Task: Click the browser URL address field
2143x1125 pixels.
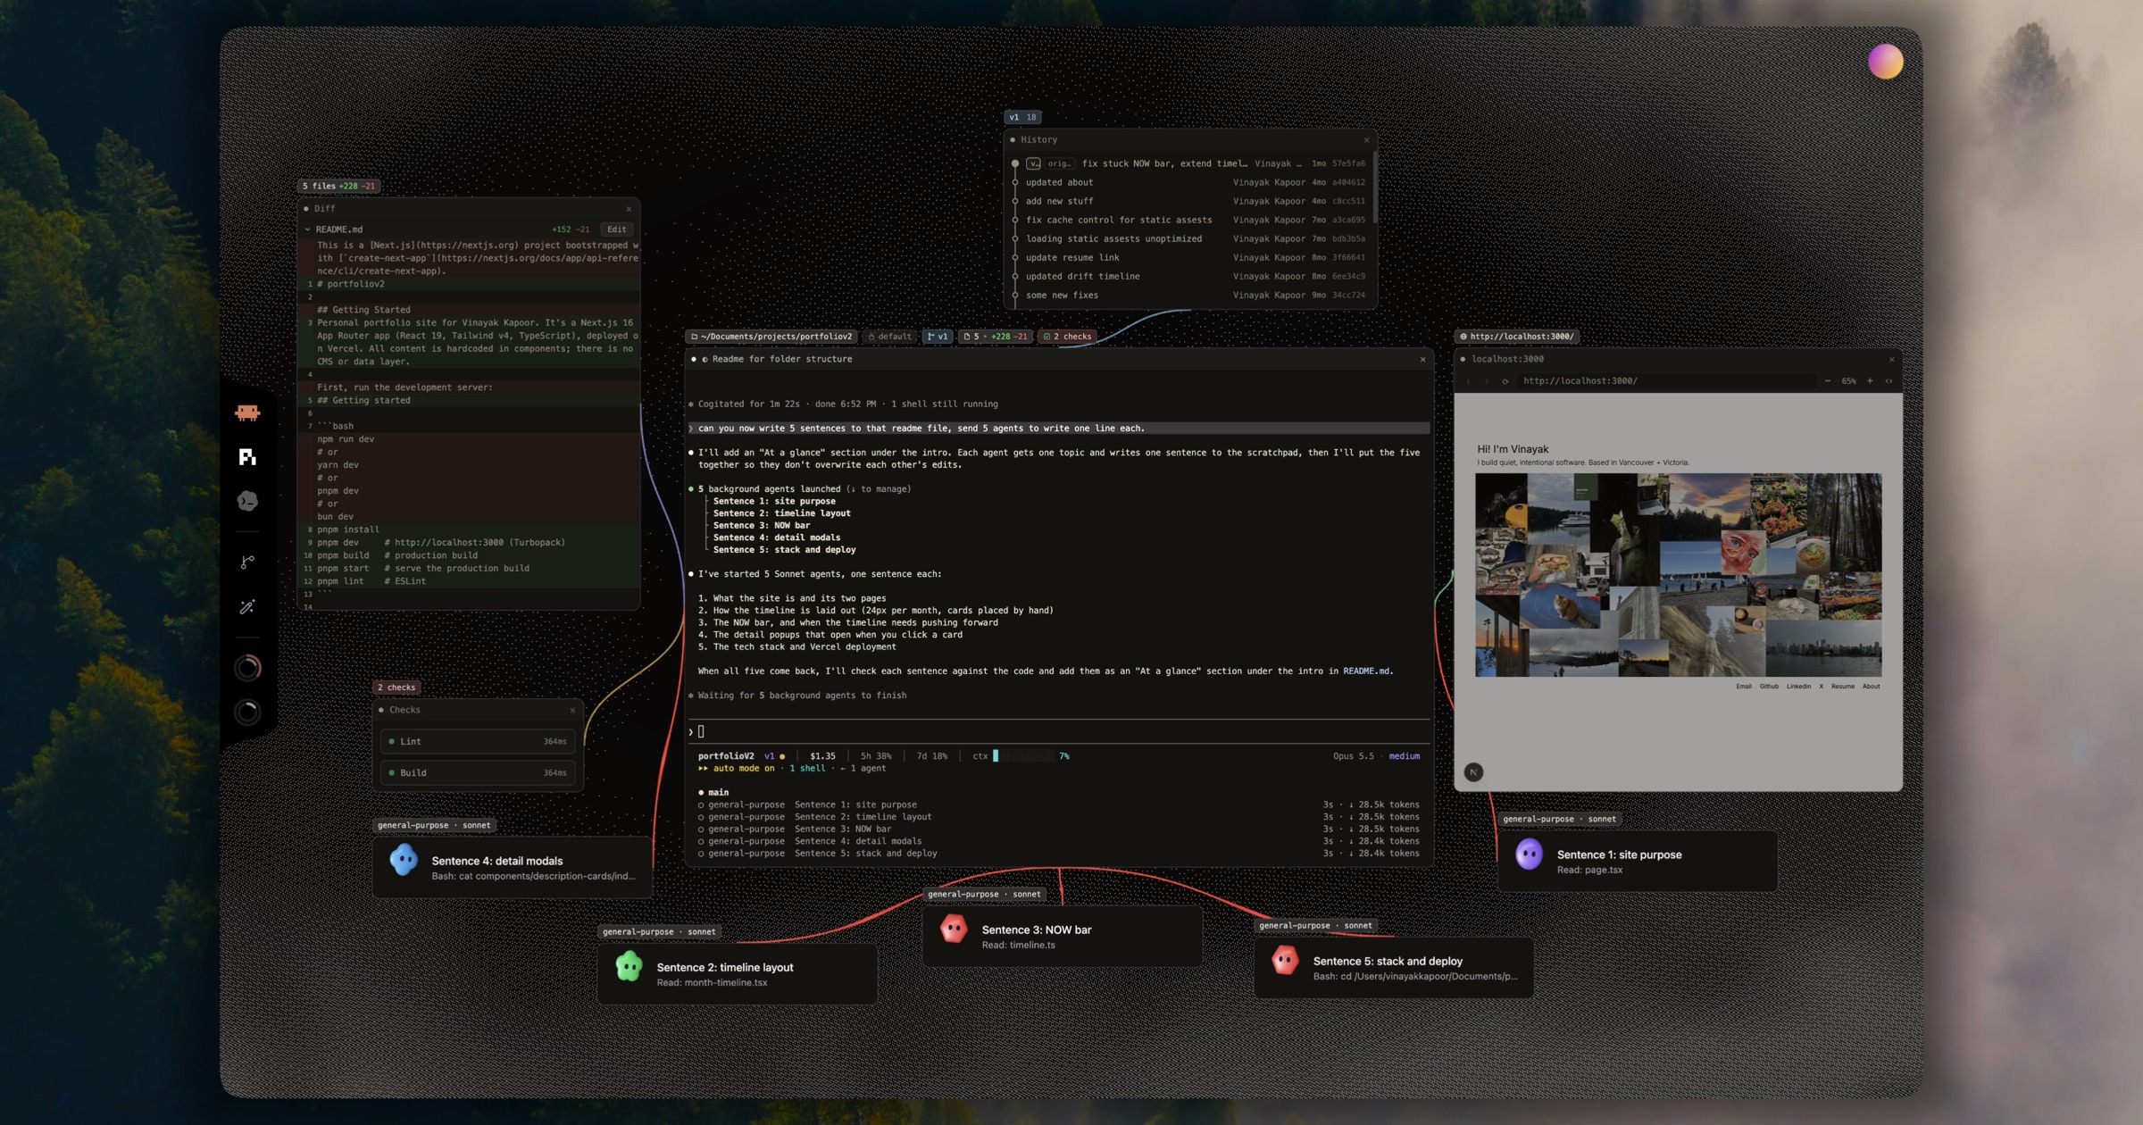Action: [x=1666, y=381]
